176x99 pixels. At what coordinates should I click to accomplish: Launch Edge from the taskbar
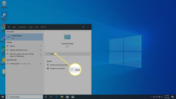tap(57, 97)
